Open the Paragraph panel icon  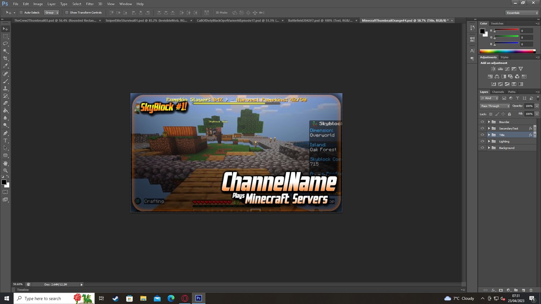click(472, 59)
